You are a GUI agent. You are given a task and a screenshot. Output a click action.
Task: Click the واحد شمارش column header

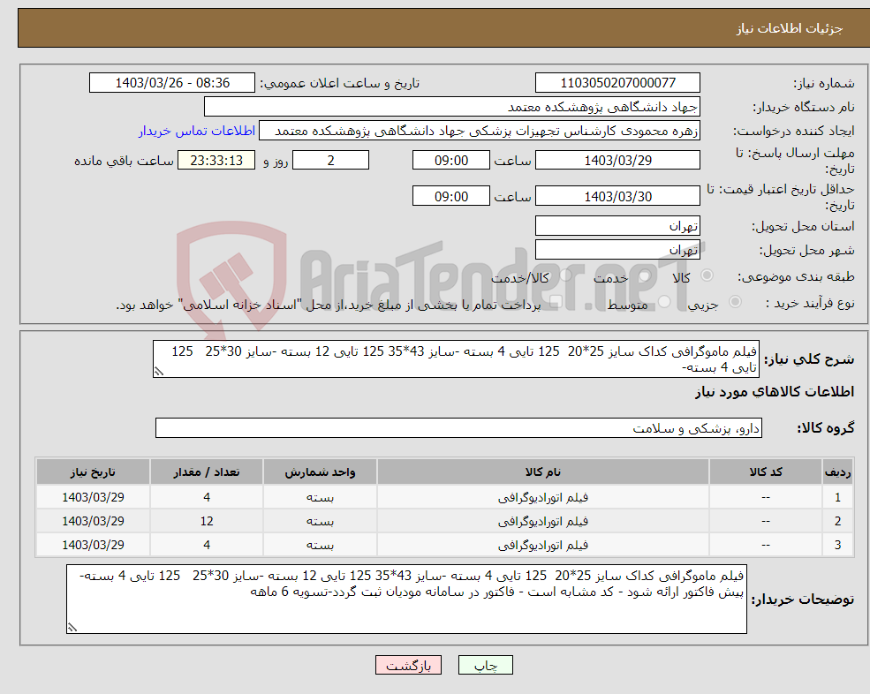[x=320, y=472]
